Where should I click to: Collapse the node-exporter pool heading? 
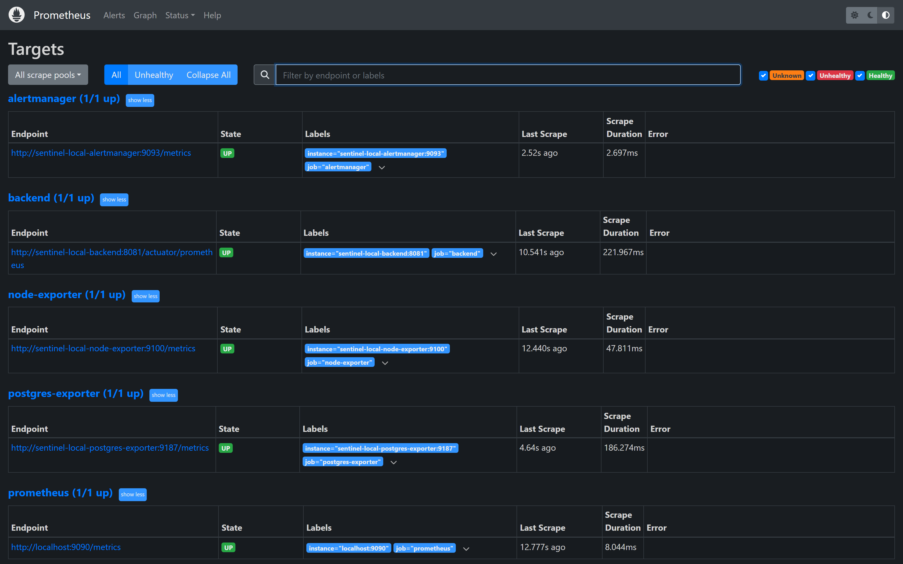pos(67,295)
